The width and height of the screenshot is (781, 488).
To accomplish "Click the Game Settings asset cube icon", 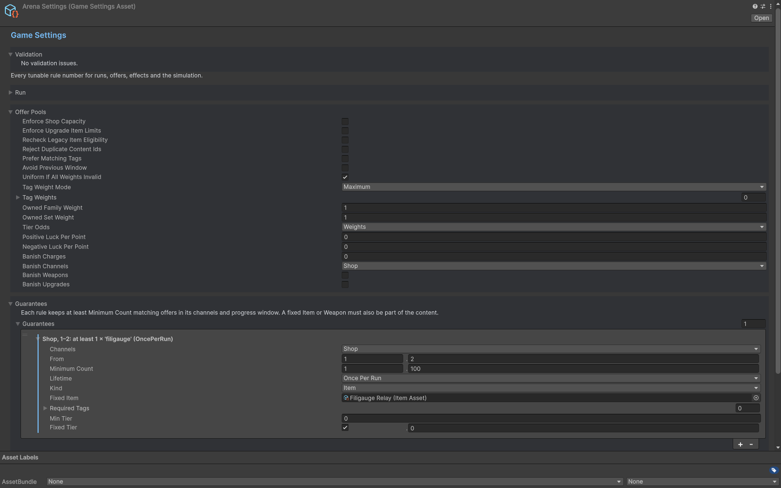I will coord(11,11).
